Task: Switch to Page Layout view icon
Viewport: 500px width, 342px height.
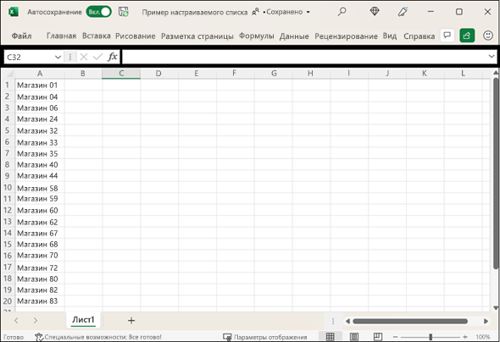Action: coord(354,337)
